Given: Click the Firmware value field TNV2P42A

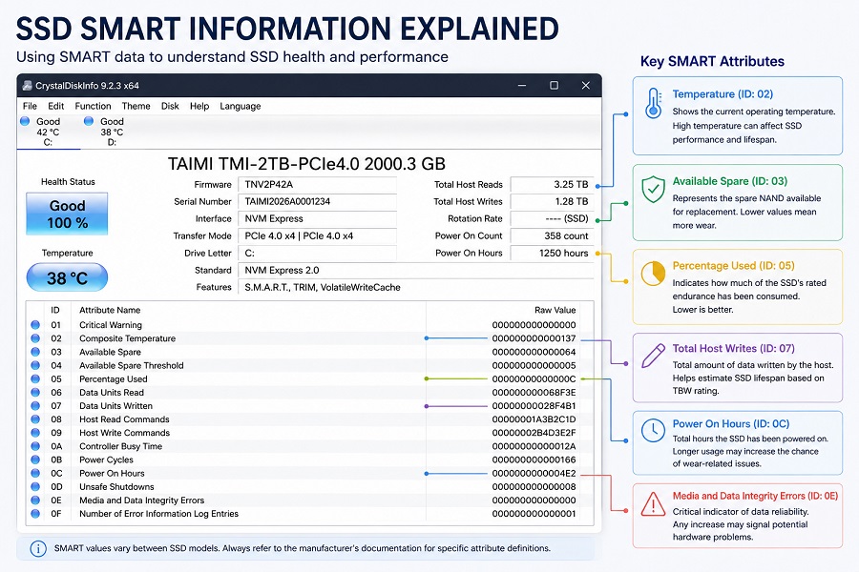Looking at the screenshot, I should coord(317,184).
